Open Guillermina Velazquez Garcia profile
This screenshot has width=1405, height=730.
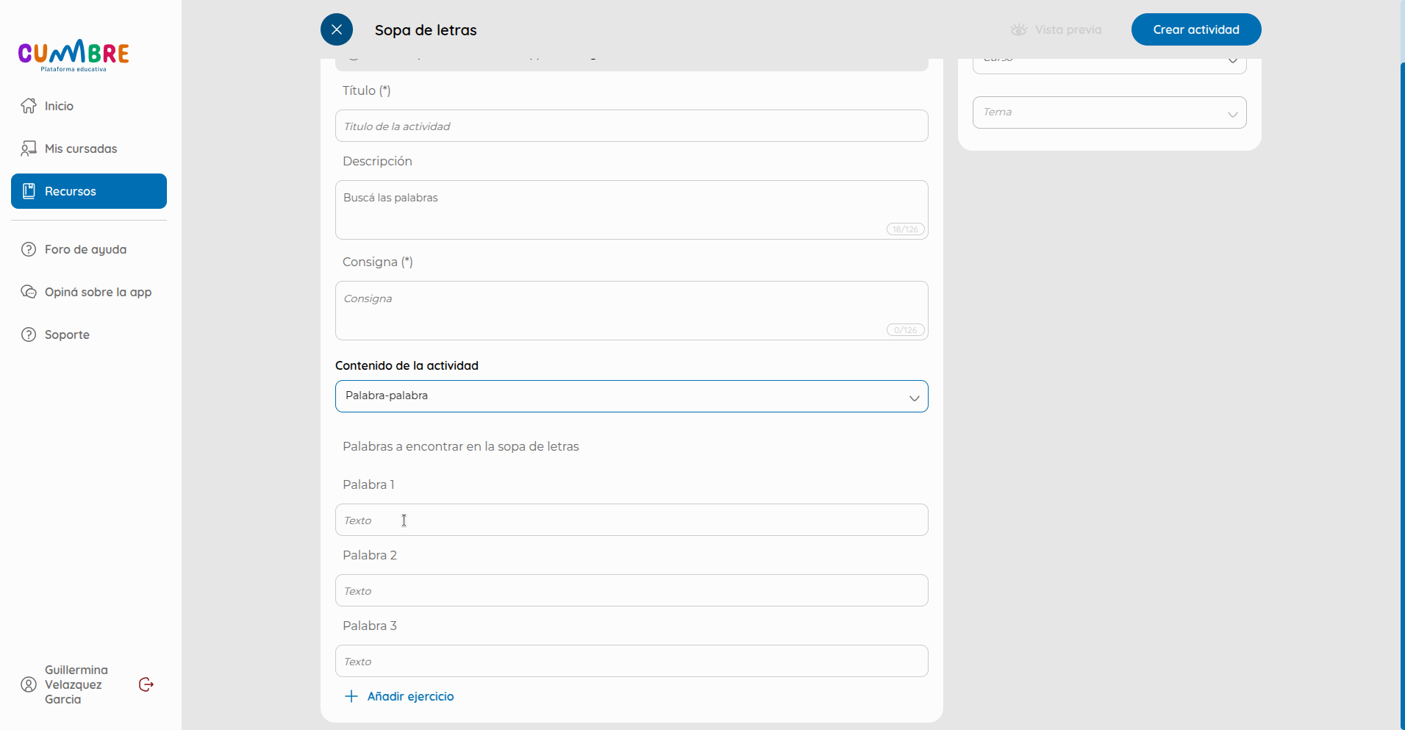point(76,684)
